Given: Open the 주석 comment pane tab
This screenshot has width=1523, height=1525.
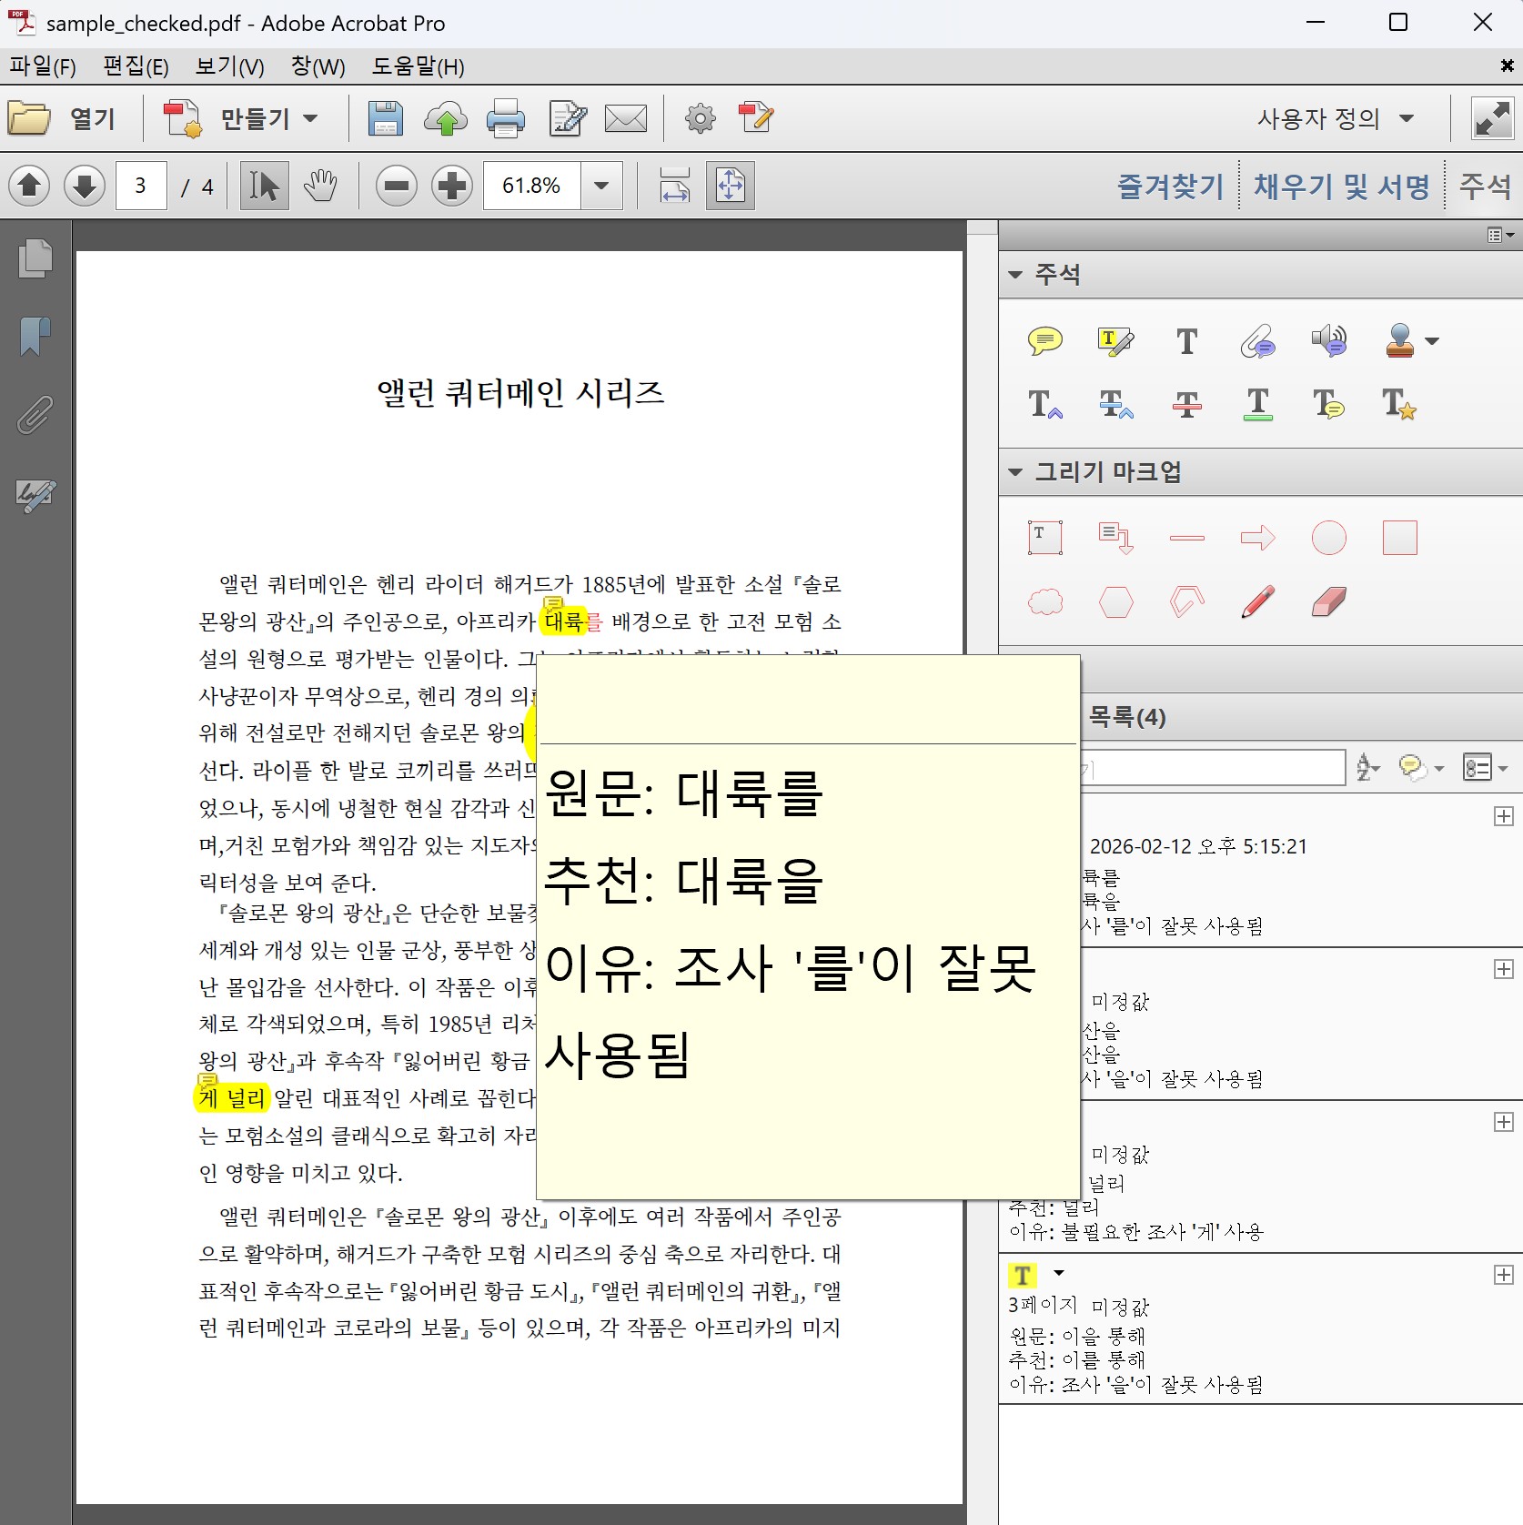Looking at the screenshot, I should 1486,187.
